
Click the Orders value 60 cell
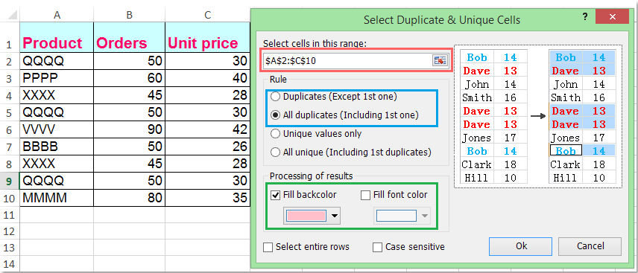[130, 78]
